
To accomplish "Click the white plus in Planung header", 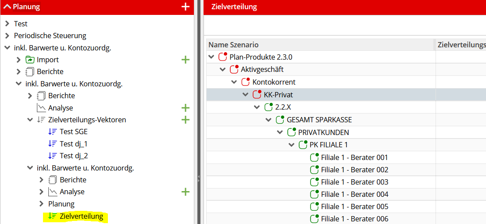I will (x=185, y=7).
